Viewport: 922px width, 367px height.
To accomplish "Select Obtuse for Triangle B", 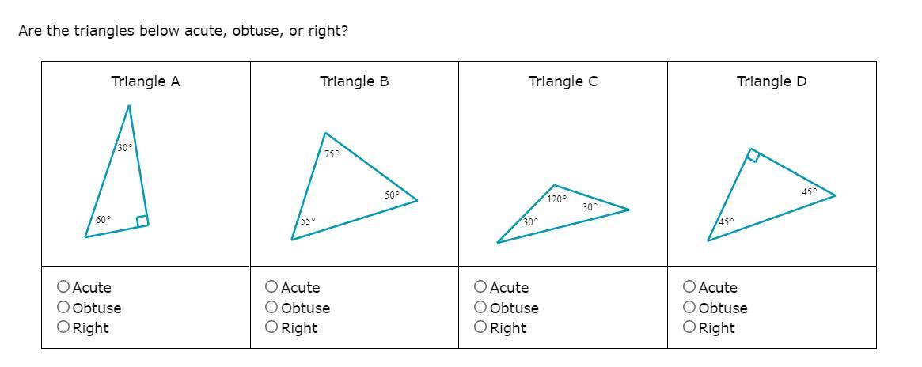I will click(x=271, y=307).
